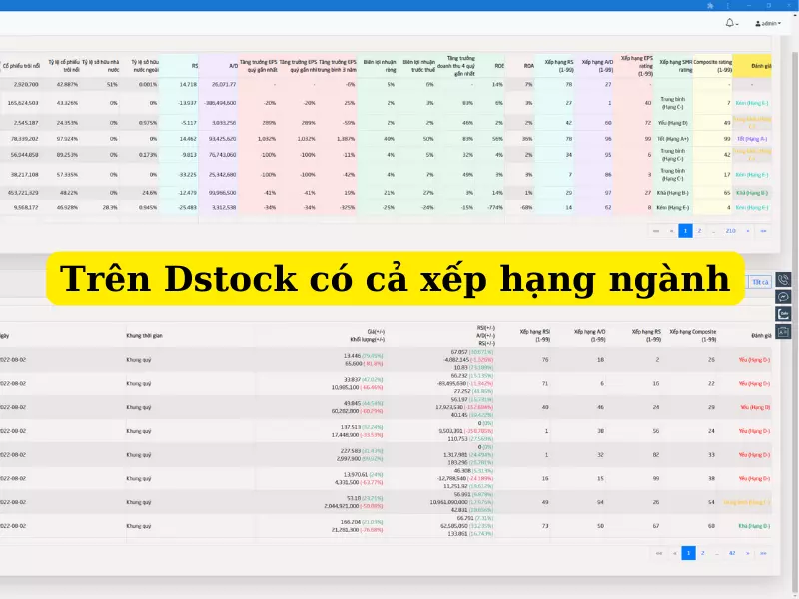Click the price value '137.513' in lower table
The image size is (799, 599).
(x=351, y=427)
